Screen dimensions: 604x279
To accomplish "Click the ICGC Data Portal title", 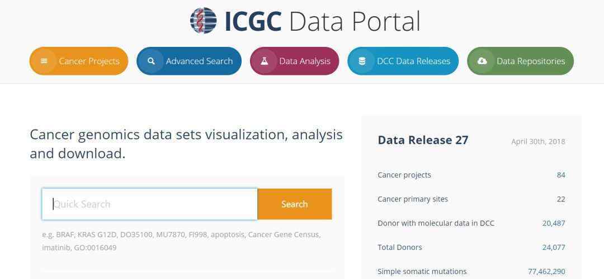I will click(x=322, y=21).
